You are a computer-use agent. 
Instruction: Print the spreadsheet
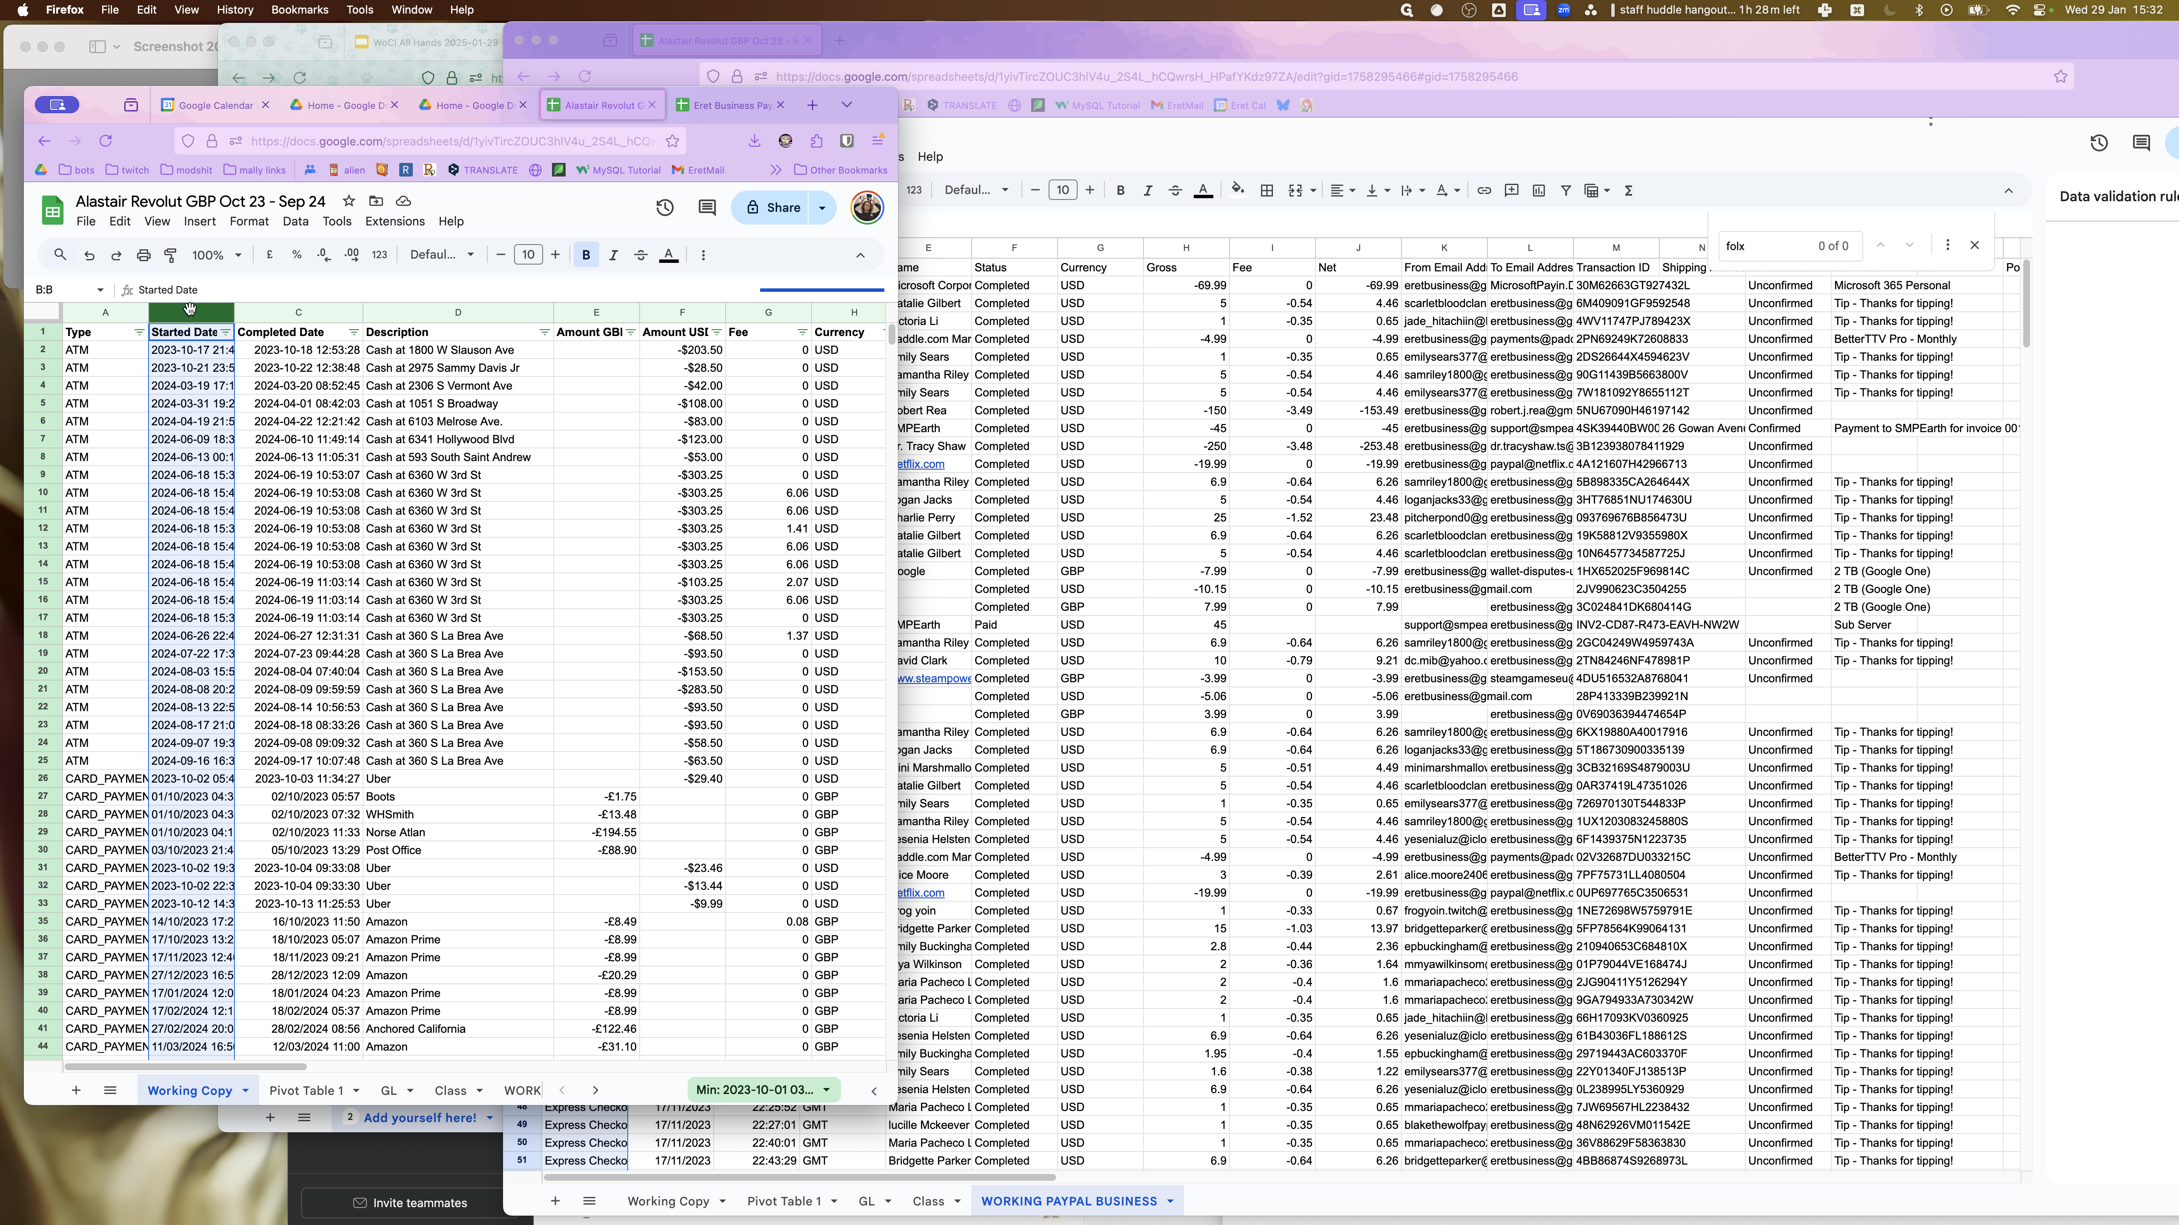[144, 254]
